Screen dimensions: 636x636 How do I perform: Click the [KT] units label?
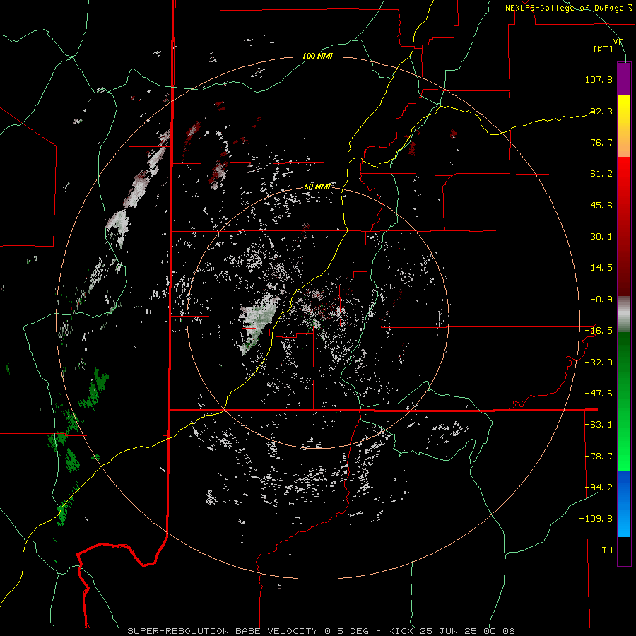[603, 49]
